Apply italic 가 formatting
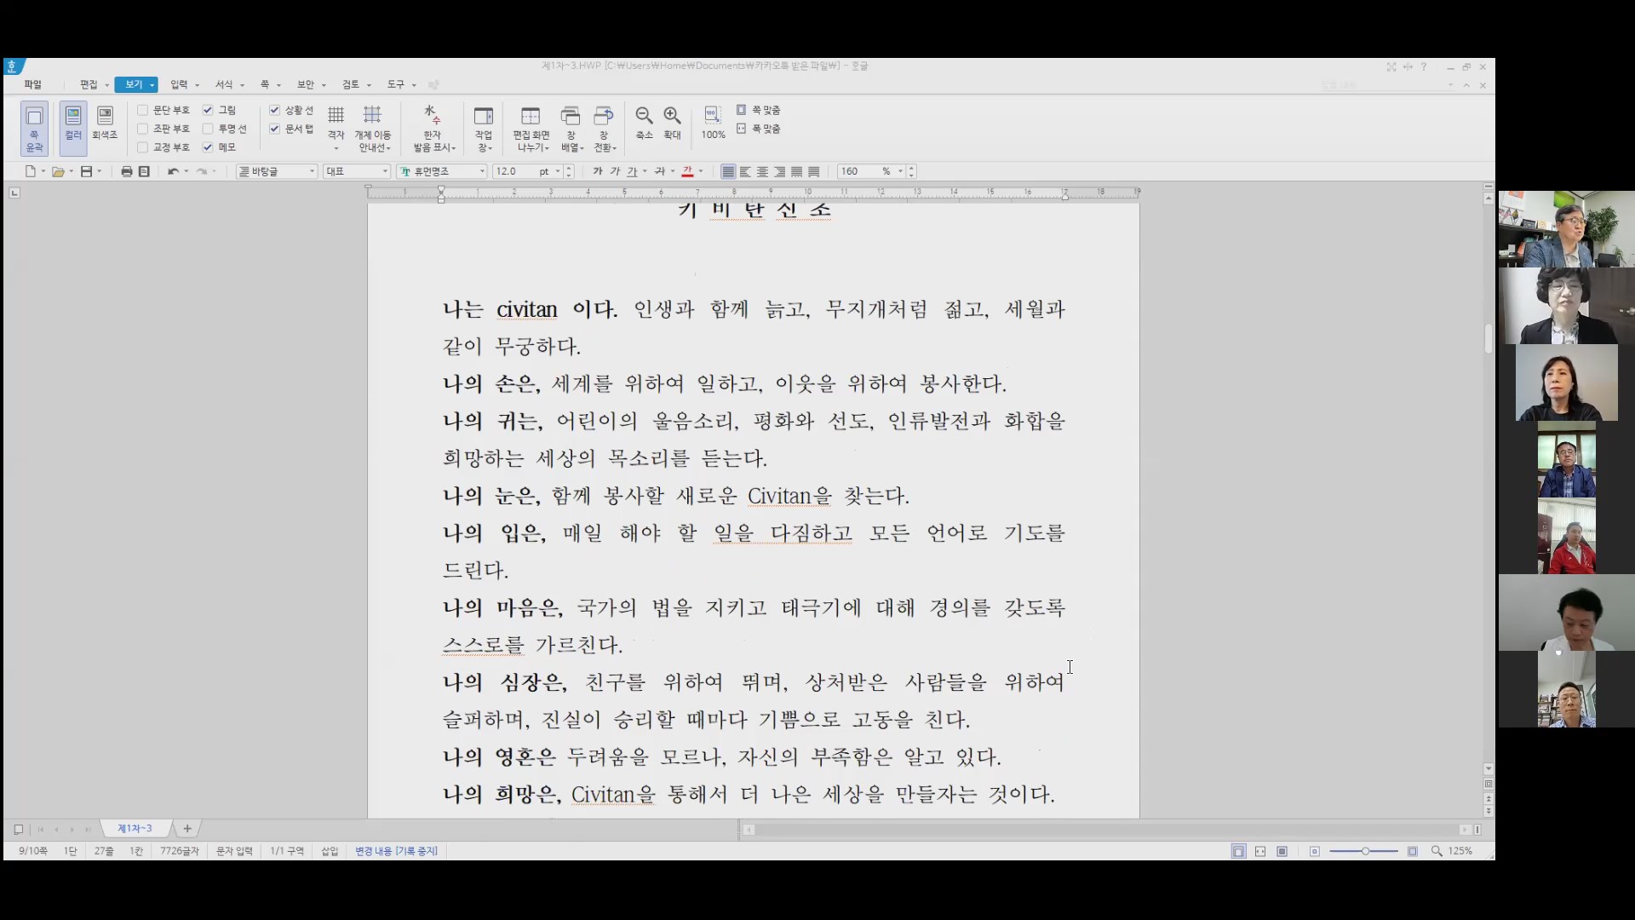Viewport: 1635px width, 920px height. 615,171
